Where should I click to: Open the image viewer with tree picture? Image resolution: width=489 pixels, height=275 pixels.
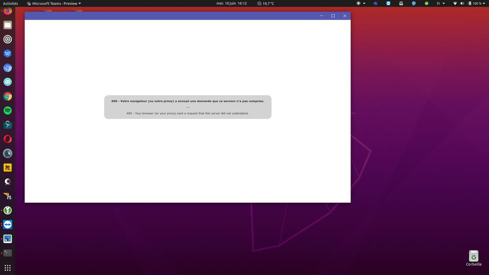point(7,239)
